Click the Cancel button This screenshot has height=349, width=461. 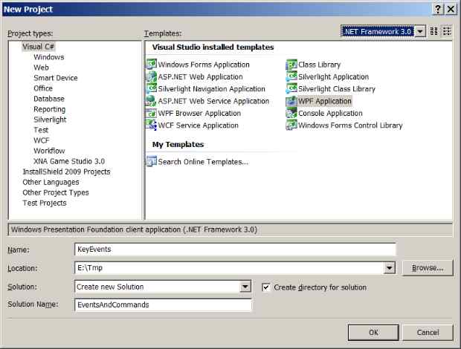tap(428, 333)
